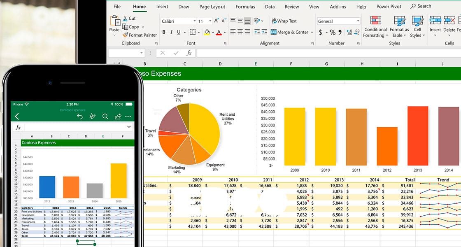Viewport: 461px width, 247px height.
Task: Select column G header on desktop sheet
Action: tap(326, 63)
